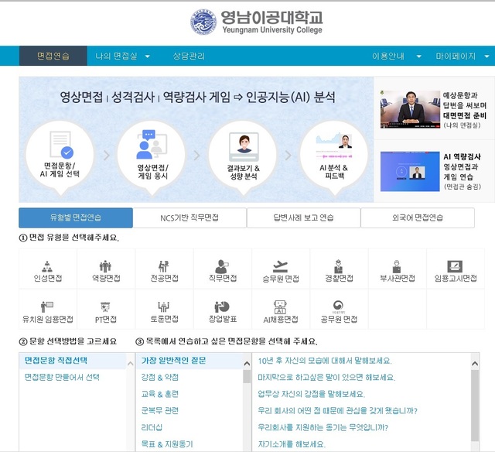Choose the 전공면접 major interview icon
Screen dimensions: 495x452
164,266
